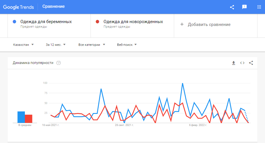Click the blue average bar in chart
Screen dimensions: 265x143
[21, 117]
